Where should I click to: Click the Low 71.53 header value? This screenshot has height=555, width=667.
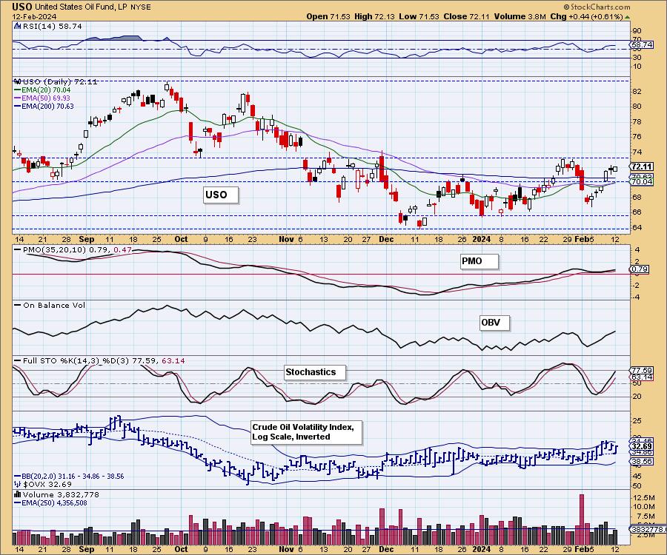click(x=419, y=16)
